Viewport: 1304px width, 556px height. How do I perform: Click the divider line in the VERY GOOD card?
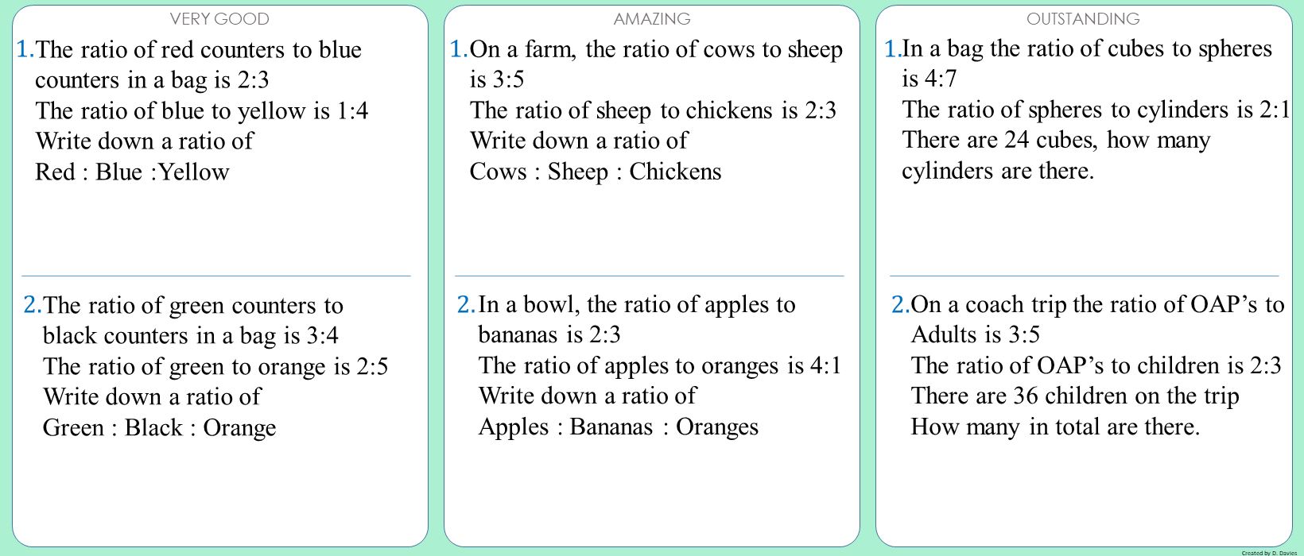click(x=216, y=276)
